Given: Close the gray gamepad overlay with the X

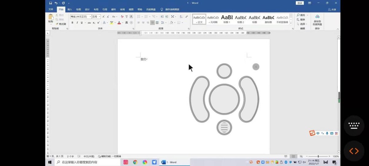Looking at the screenshot, I should (x=256, y=67).
